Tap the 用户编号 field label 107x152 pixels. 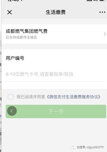[15, 58]
